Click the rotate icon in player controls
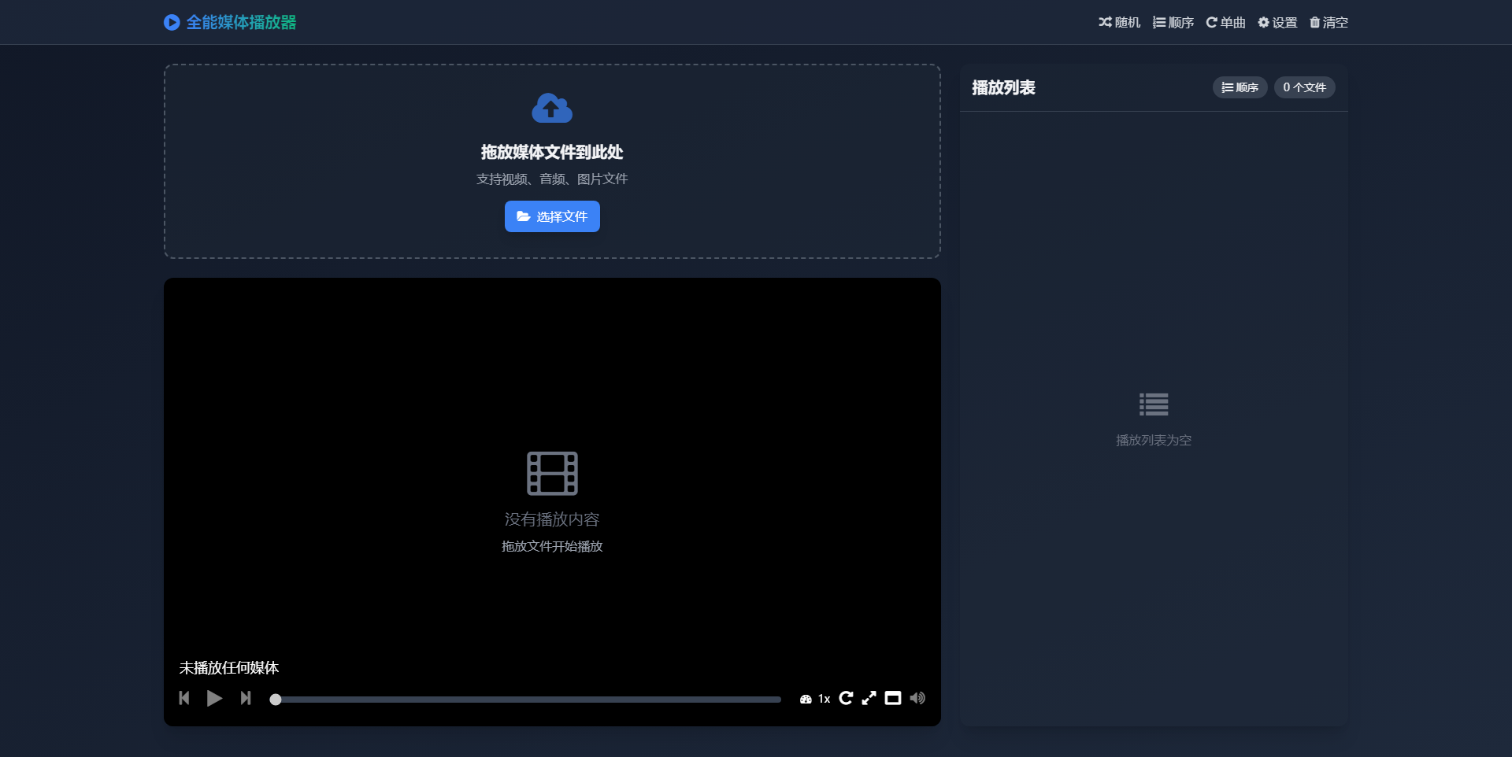 point(846,698)
